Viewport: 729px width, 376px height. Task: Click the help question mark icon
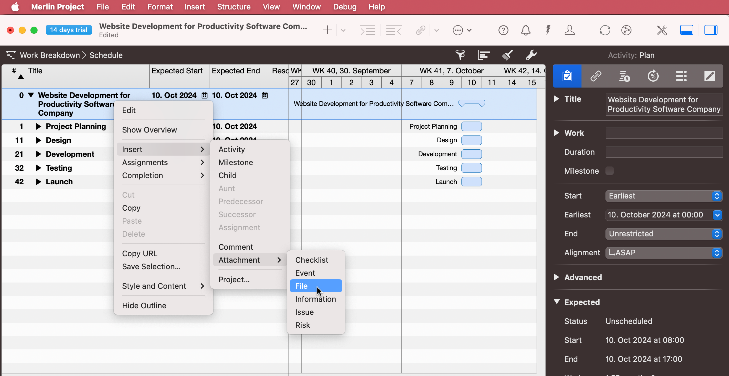tap(503, 30)
